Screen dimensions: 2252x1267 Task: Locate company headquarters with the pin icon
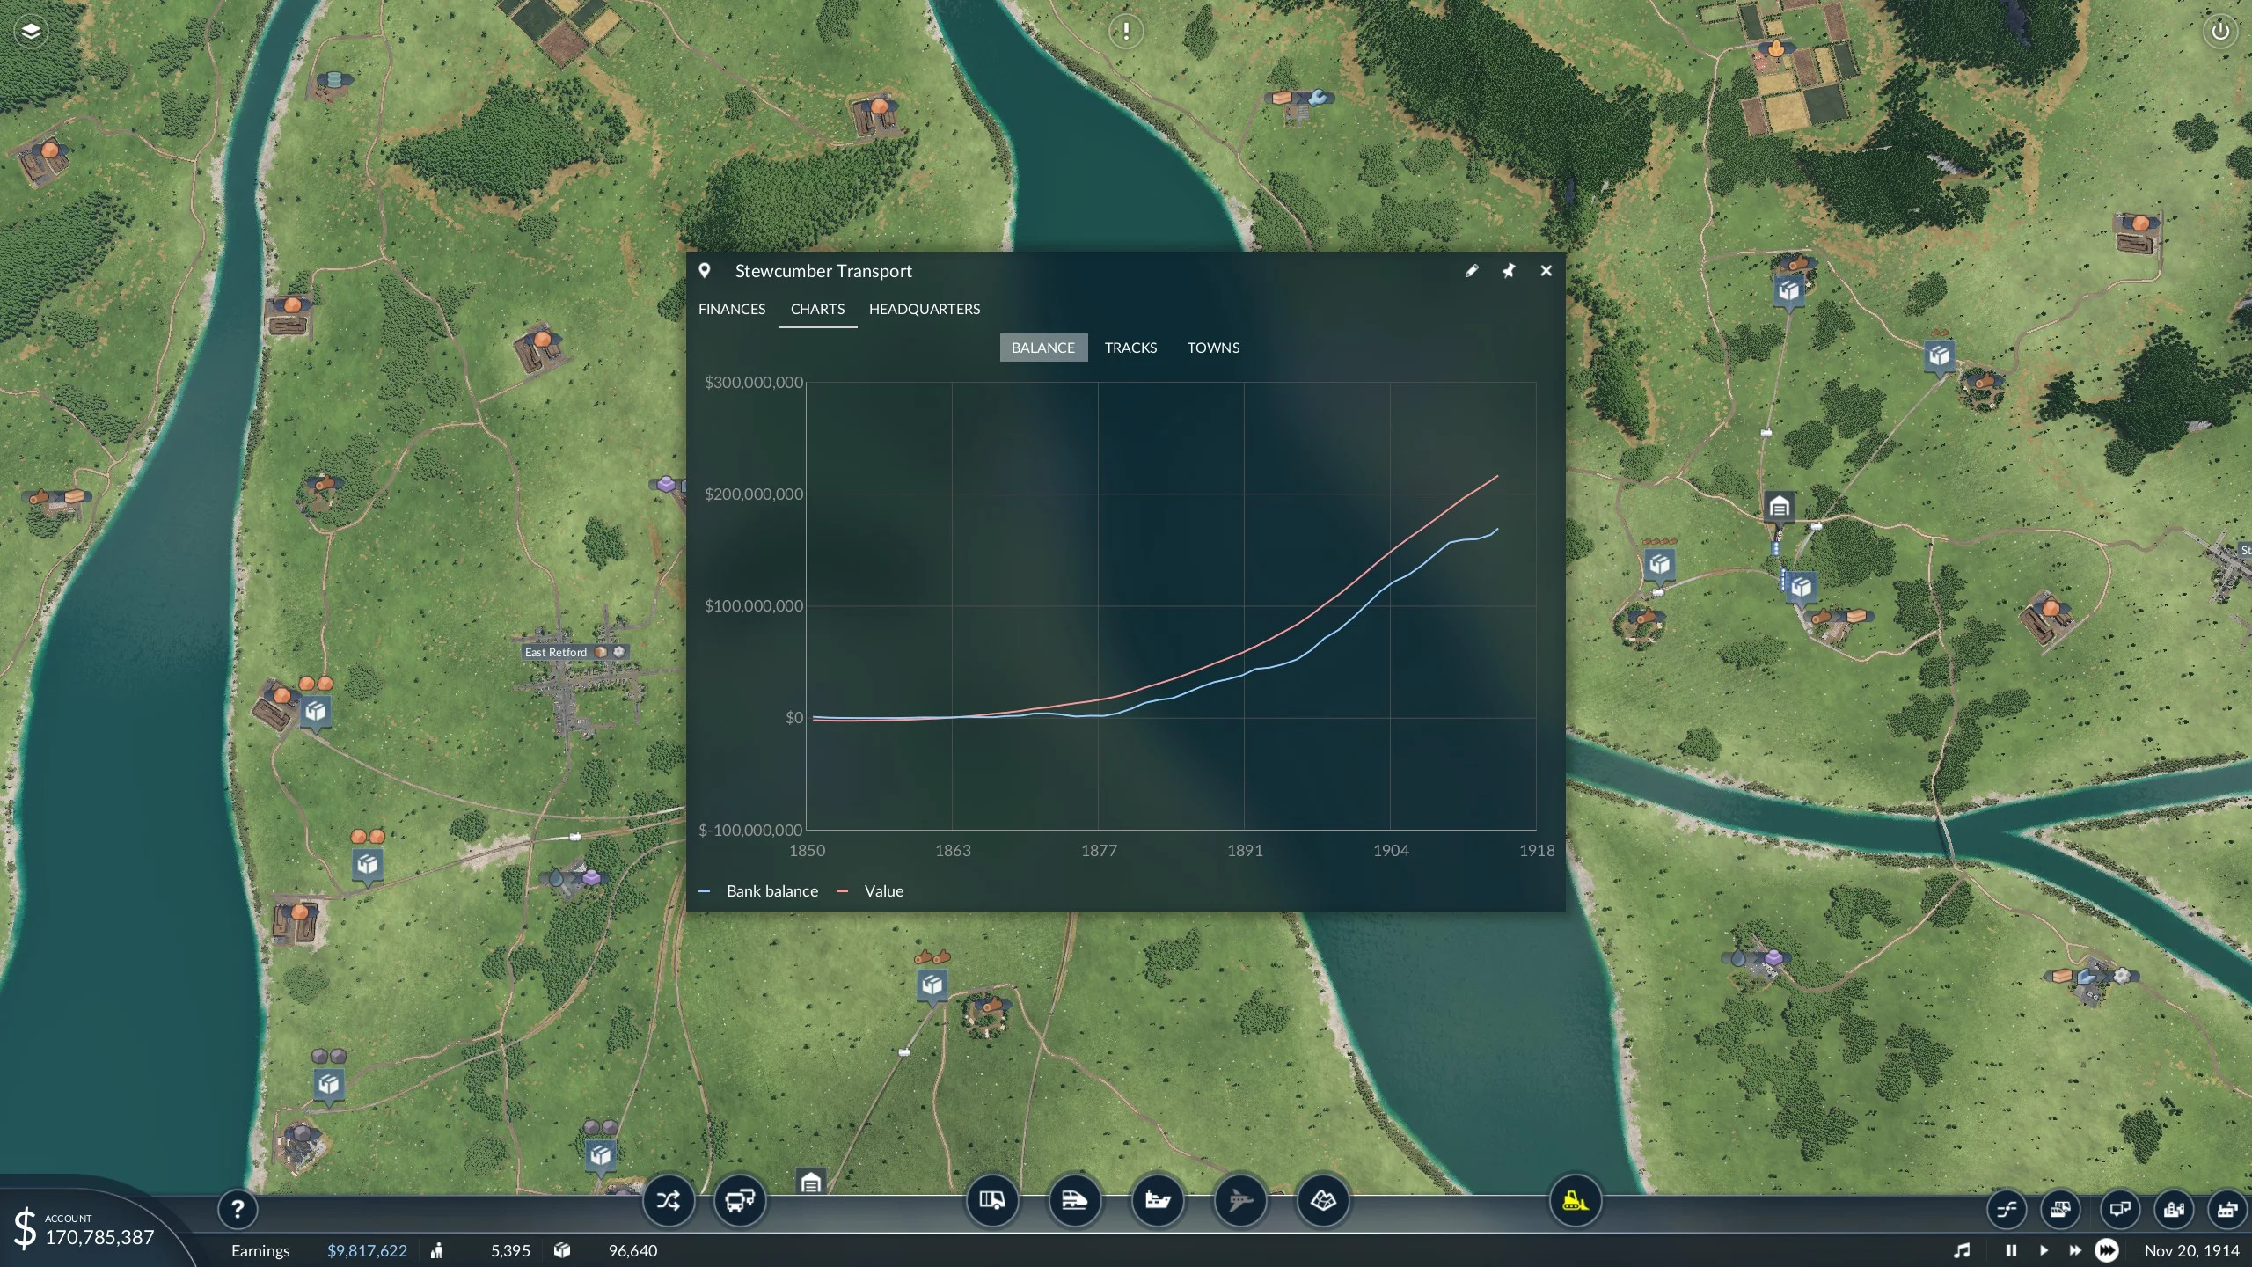pyautogui.click(x=704, y=271)
